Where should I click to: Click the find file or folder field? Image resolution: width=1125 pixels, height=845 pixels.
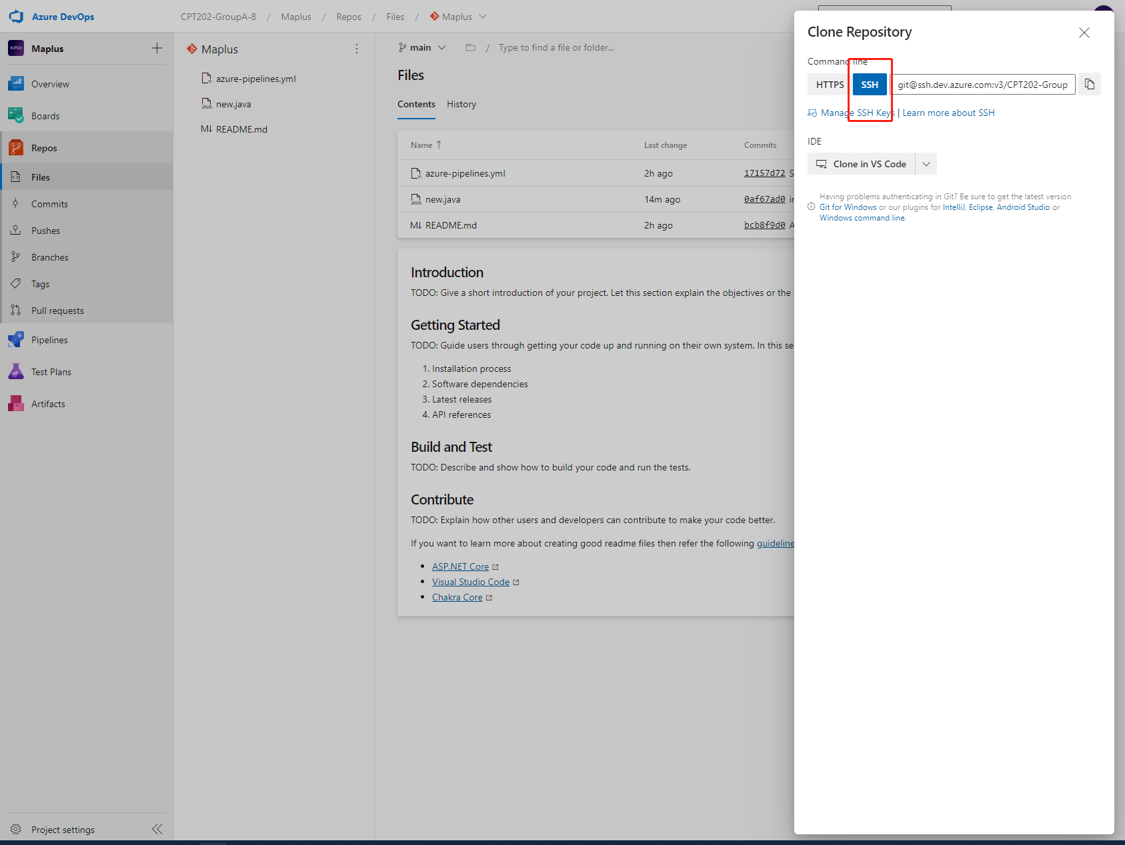(x=556, y=47)
